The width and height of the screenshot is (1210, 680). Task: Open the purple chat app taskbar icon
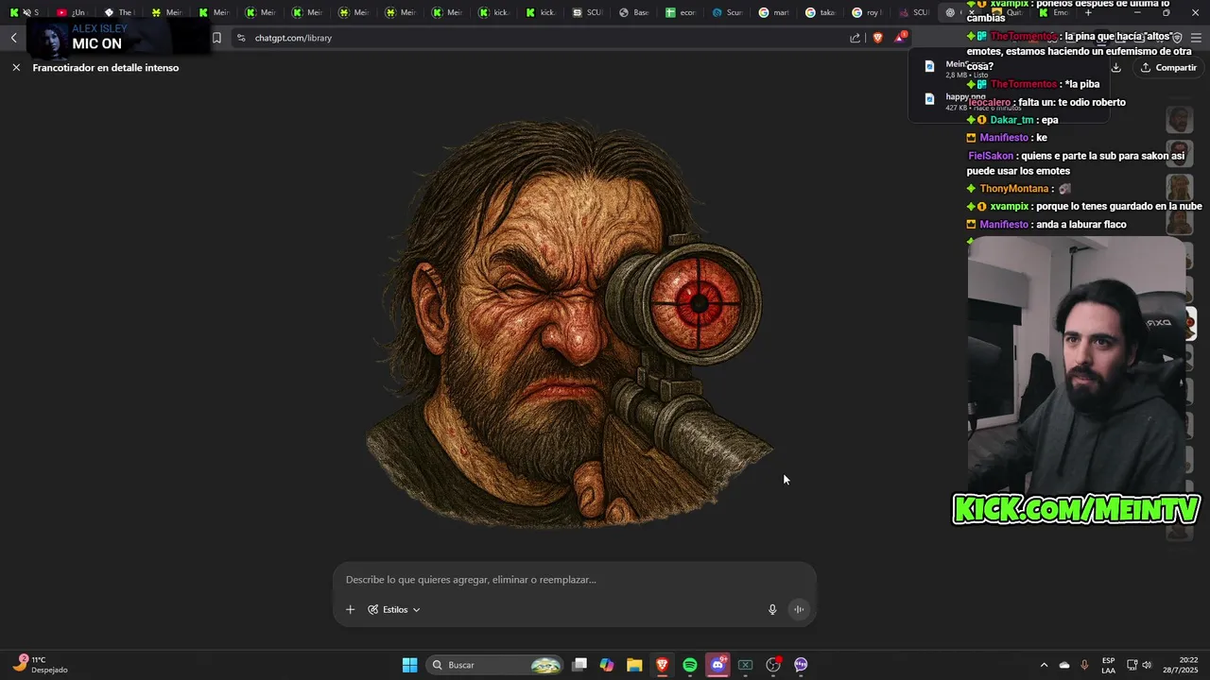click(801, 665)
